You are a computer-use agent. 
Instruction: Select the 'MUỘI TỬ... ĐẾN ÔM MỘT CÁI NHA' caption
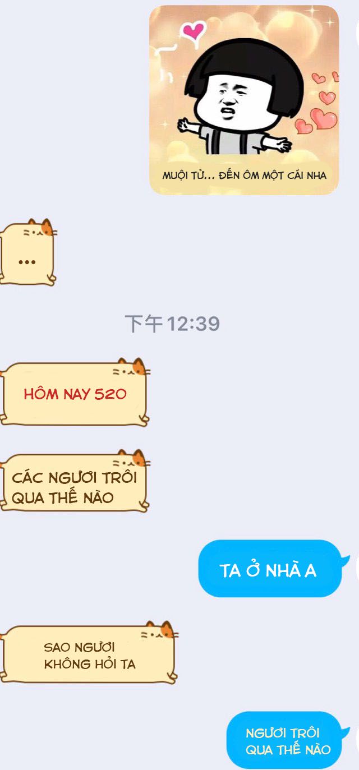(244, 176)
